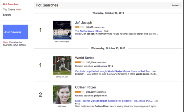Viewport: 184px width, 112px height.
Task: Click the 'NBC4 Washington' image credit
Action: pyautogui.click(x=62, y=42)
